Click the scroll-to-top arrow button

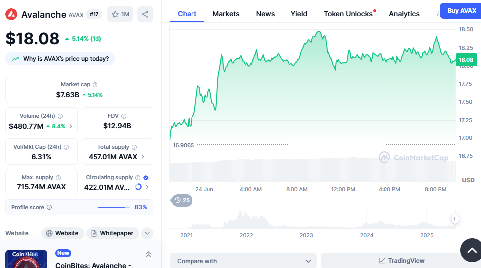472,250
